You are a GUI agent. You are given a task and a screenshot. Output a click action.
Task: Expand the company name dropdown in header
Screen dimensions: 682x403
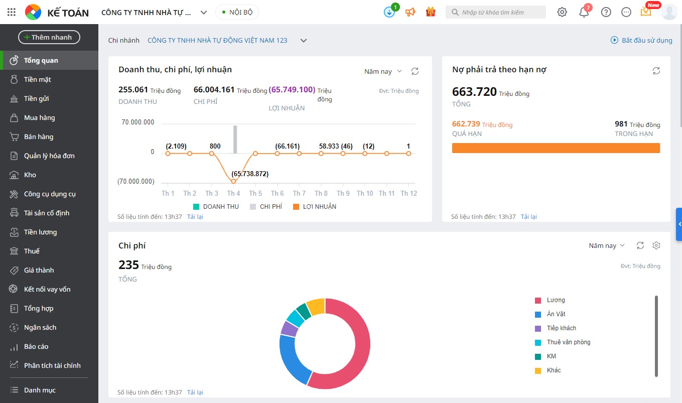point(204,13)
